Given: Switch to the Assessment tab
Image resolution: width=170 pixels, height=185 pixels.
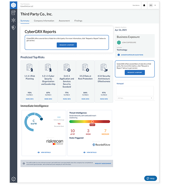Looking at the screenshot, I should [64, 21].
